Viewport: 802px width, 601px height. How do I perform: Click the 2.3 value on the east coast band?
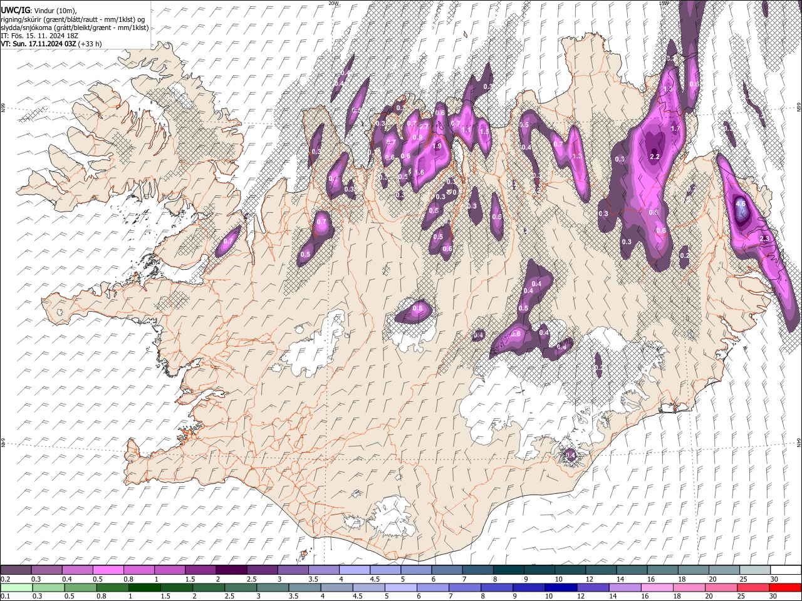pos(764,239)
